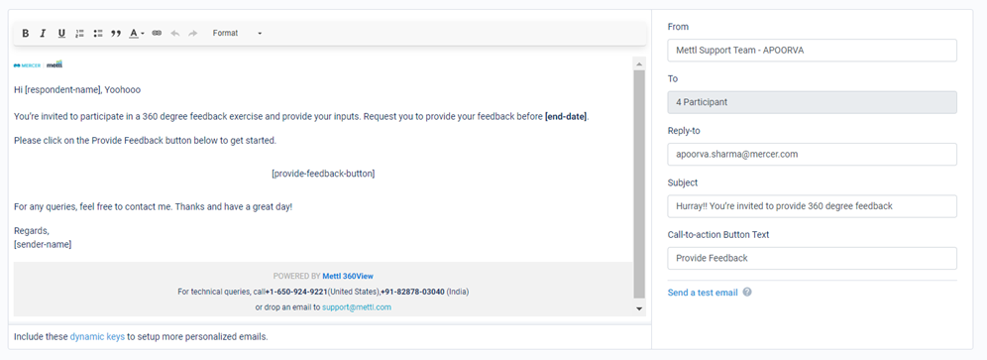
Task: Redo the last edit
Action: (x=192, y=34)
